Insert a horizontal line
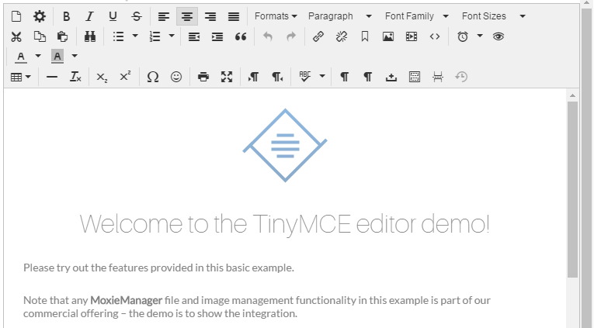 coord(52,77)
